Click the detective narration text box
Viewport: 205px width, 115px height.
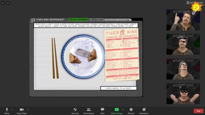[86, 25]
